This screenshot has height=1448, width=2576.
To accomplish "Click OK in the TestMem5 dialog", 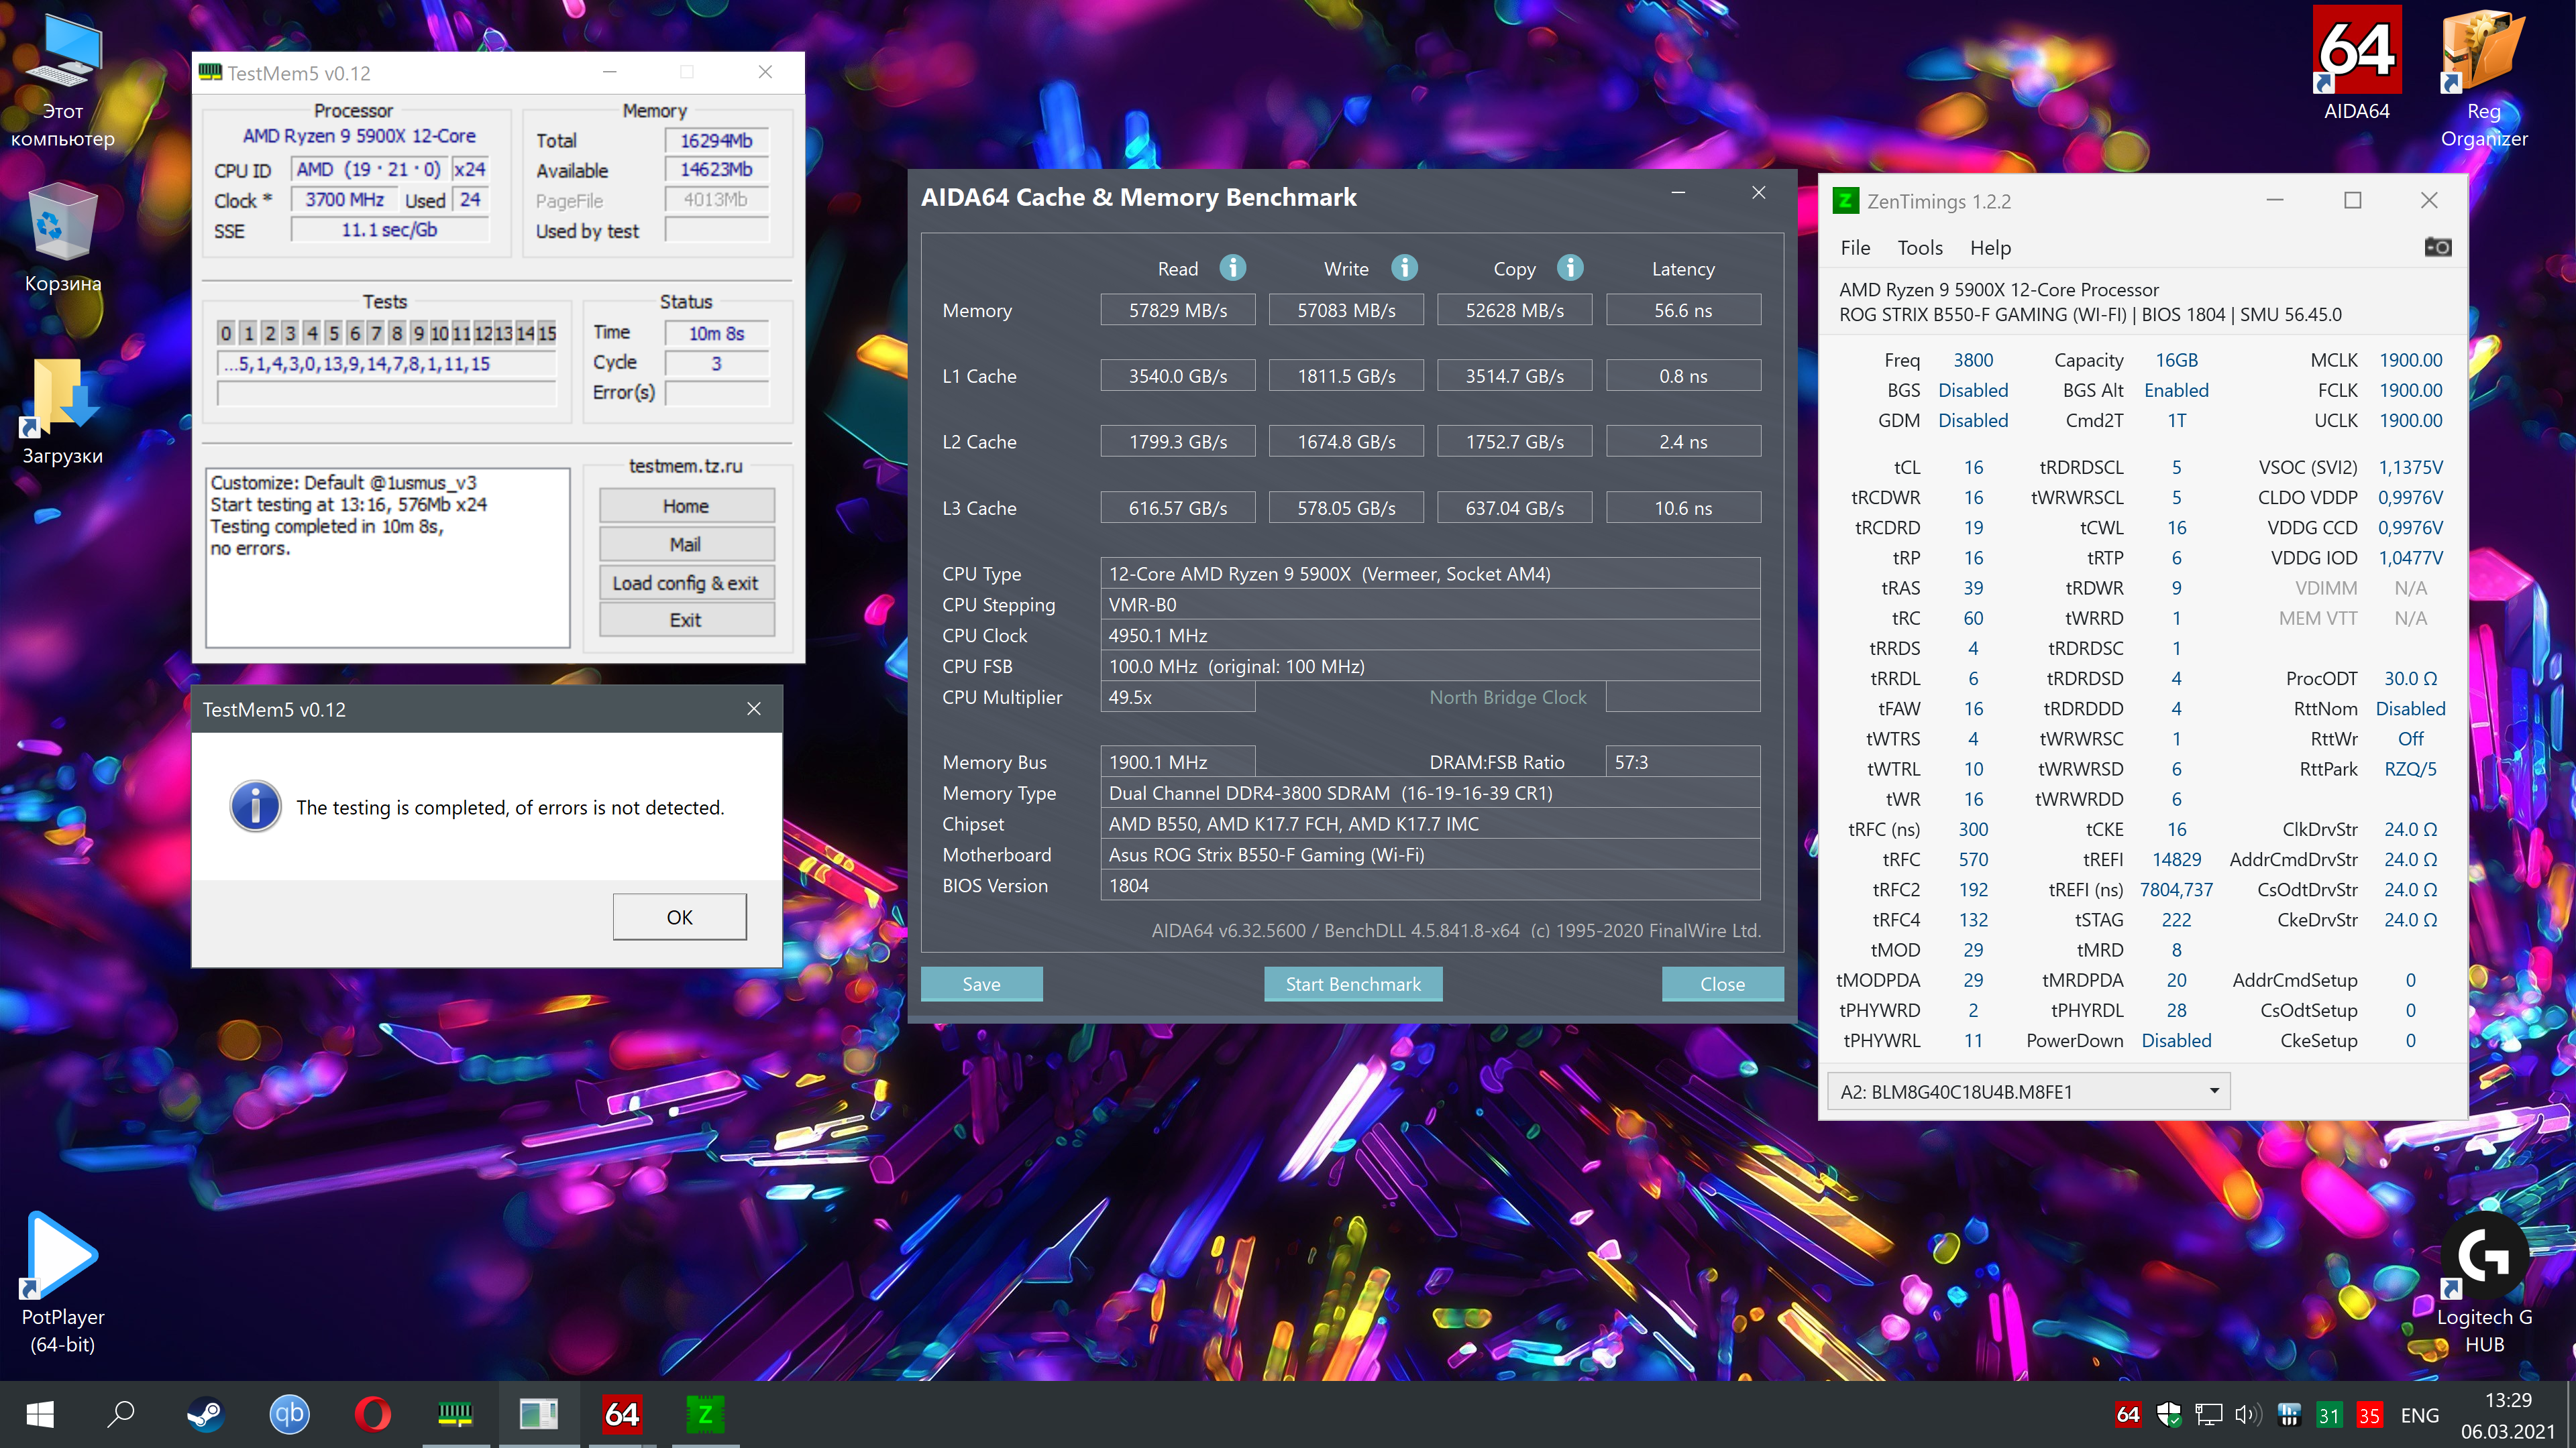I will point(679,916).
